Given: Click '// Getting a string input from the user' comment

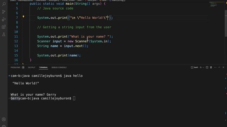Looking at the screenshot, I should tap(74, 27).
